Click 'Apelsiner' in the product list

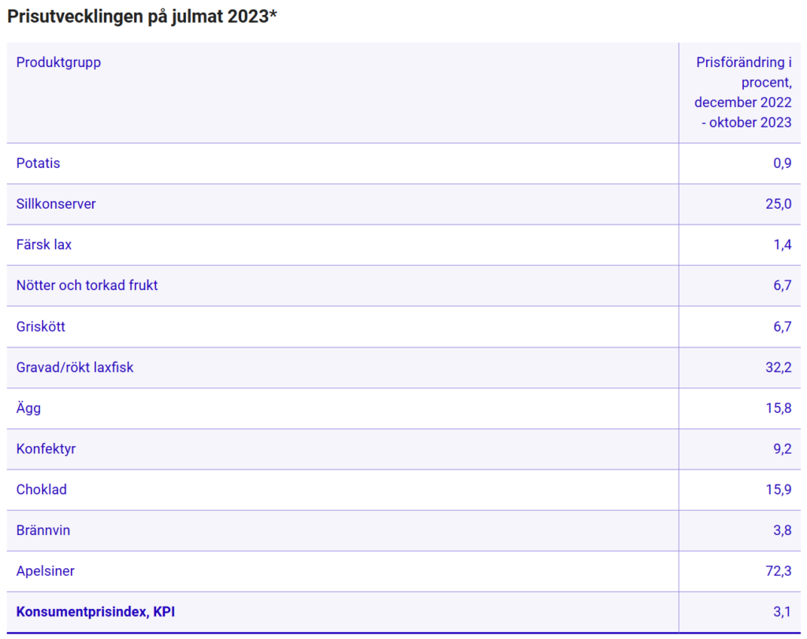[45, 571]
